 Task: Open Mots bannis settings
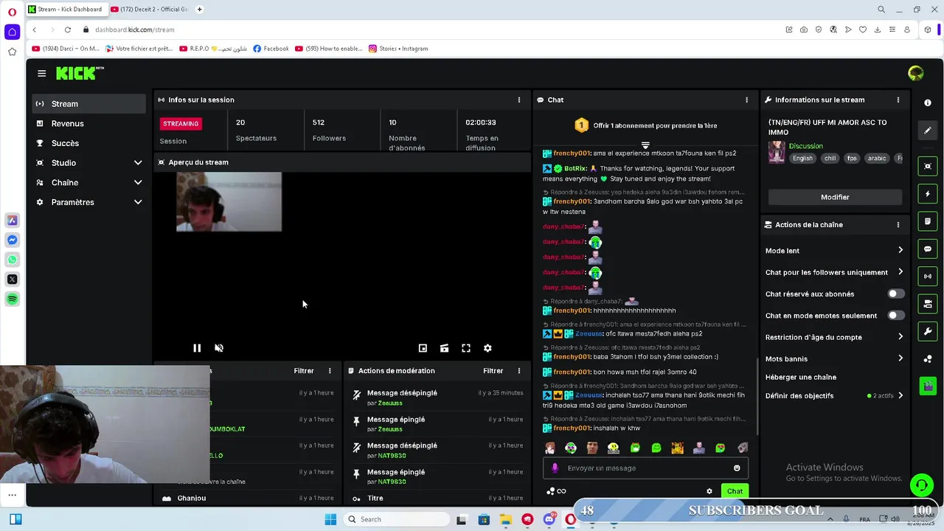pyautogui.click(x=834, y=359)
